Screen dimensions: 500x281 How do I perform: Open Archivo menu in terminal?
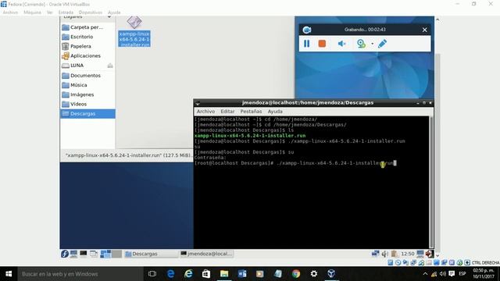[x=205, y=111]
